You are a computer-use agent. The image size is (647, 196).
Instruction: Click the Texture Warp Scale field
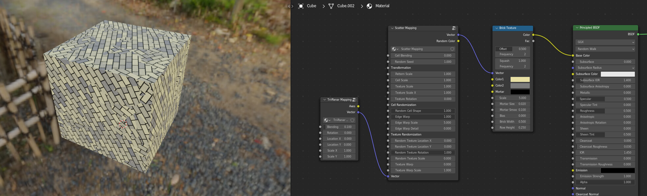click(423, 170)
